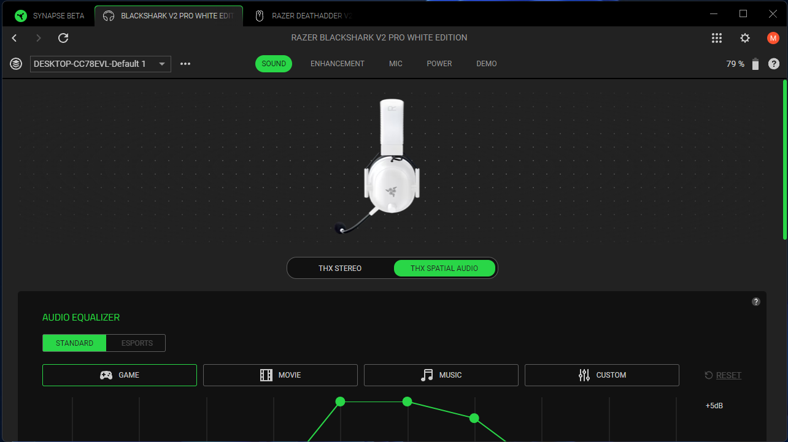Click the first visible equalizer band point
The height and width of the screenshot is (442, 788).
pos(340,402)
